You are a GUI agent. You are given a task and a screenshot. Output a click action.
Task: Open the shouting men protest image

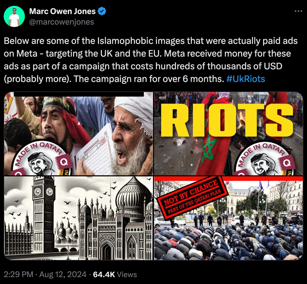click(79, 134)
